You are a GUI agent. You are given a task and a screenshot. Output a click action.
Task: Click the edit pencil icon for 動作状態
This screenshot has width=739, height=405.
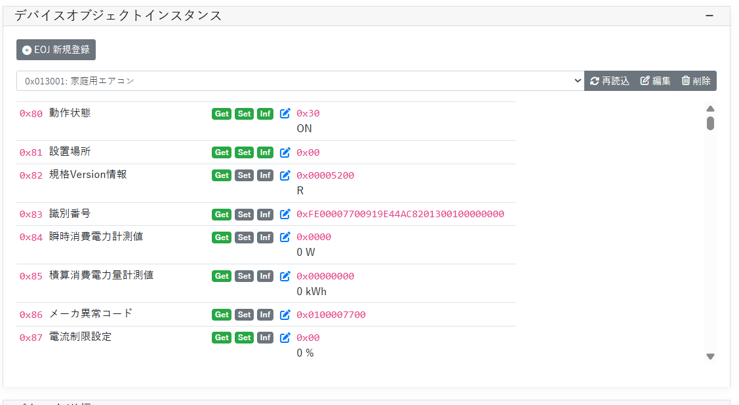[x=285, y=113]
